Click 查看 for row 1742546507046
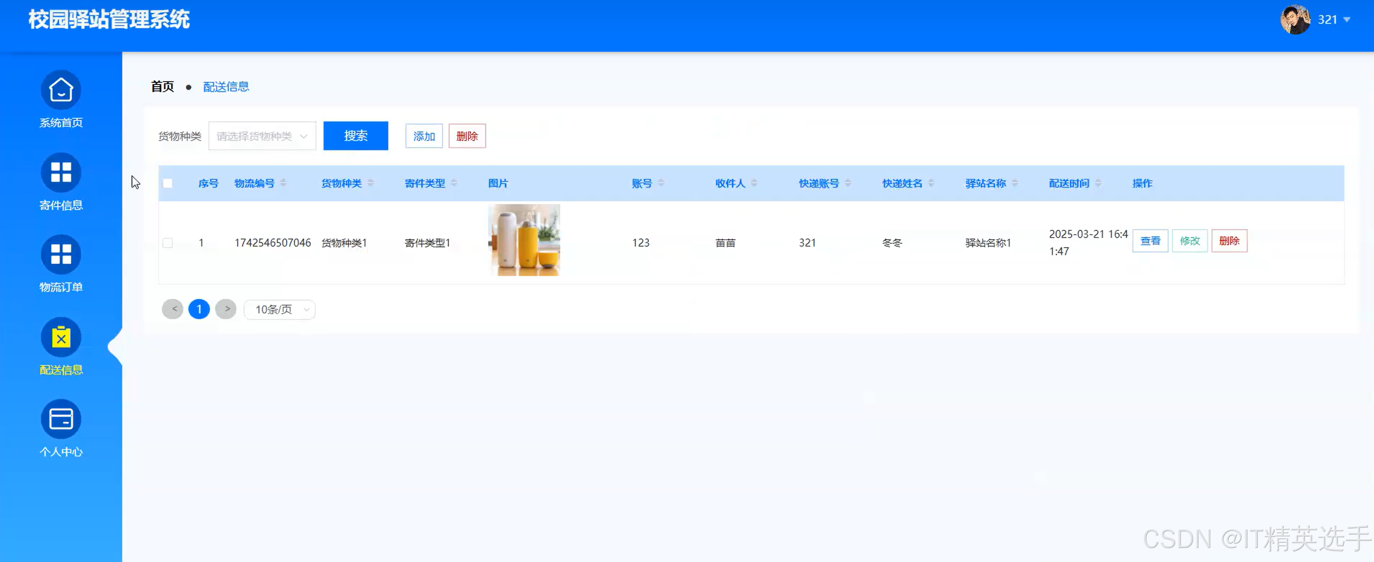 [x=1151, y=241]
